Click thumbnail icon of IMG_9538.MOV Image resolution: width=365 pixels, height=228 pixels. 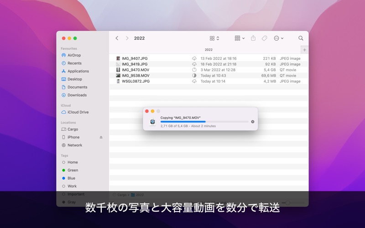[x=118, y=76]
